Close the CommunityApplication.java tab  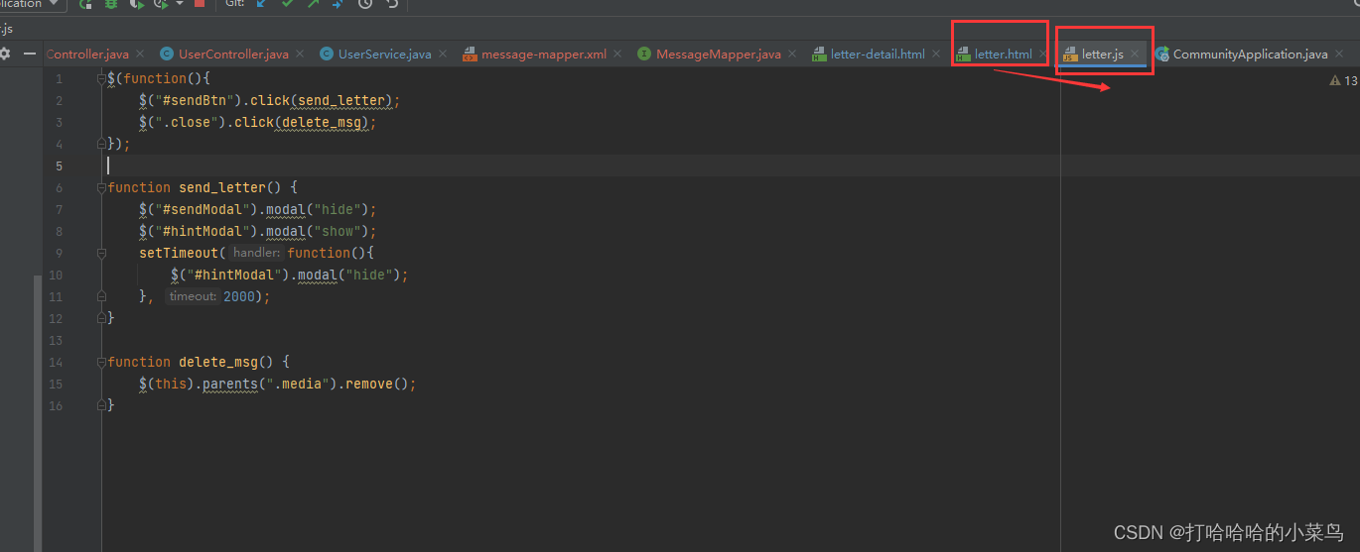[1338, 55]
